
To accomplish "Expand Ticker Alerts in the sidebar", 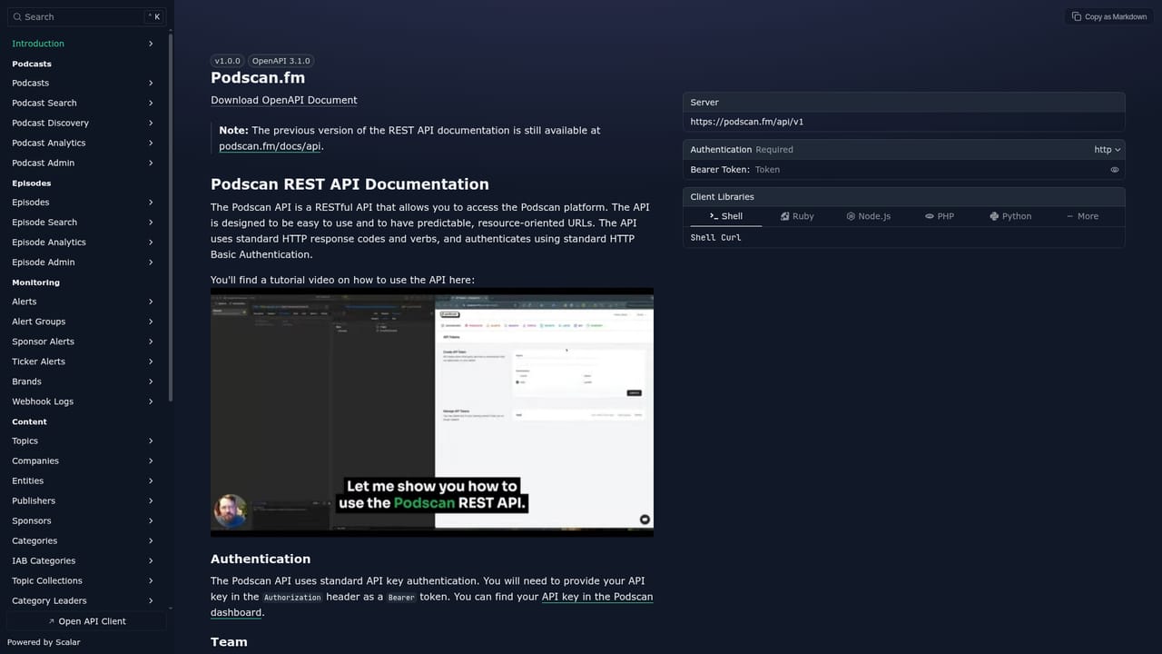I will 151,362.
